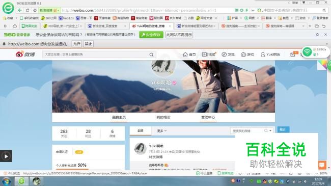Screen dimensions: 331x186
Task: Click the Yuki author name on the post
Action: point(156,146)
